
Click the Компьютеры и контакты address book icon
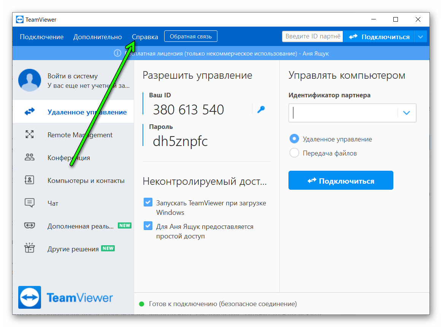(30, 180)
